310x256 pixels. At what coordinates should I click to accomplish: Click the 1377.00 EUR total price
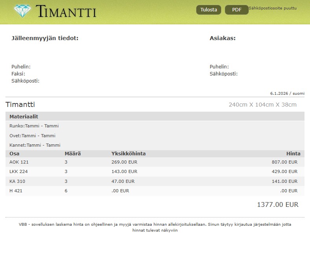tap(277, 204)
